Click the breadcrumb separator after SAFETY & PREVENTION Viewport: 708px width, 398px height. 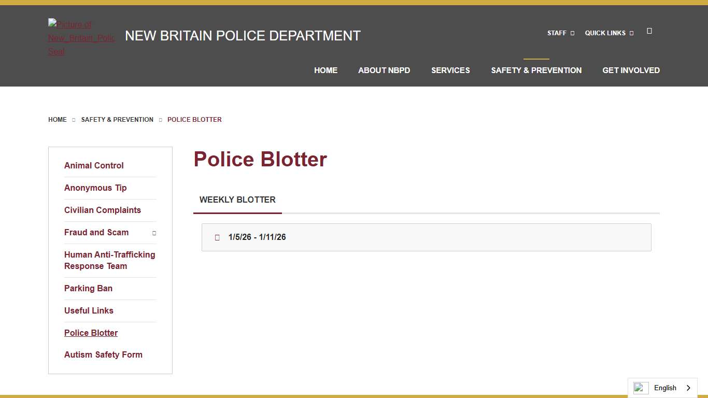pyautogui.click(x=160, y=120)
